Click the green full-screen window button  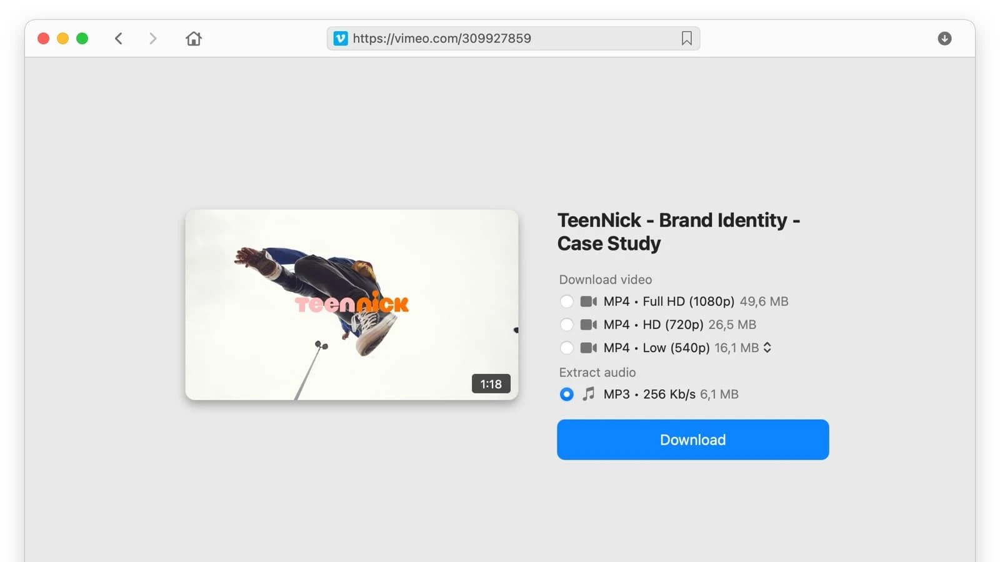[x=81, y=38]
